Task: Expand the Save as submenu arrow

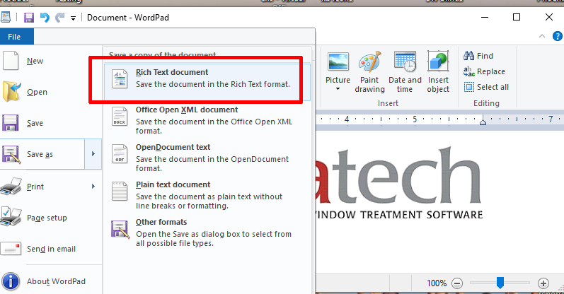Action: (93, 154)
